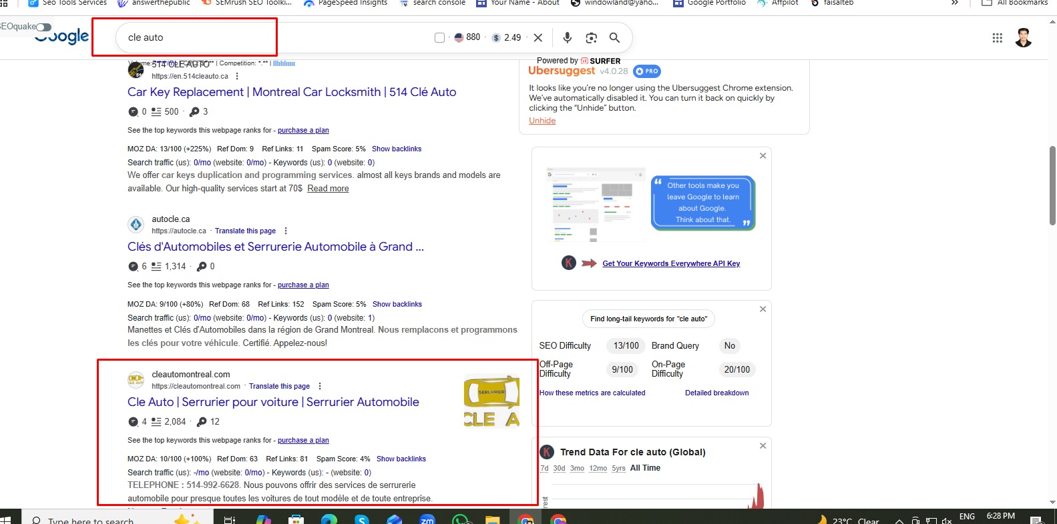Click "purchase a plan" under the autocle.ca result

tap(303, 285)
